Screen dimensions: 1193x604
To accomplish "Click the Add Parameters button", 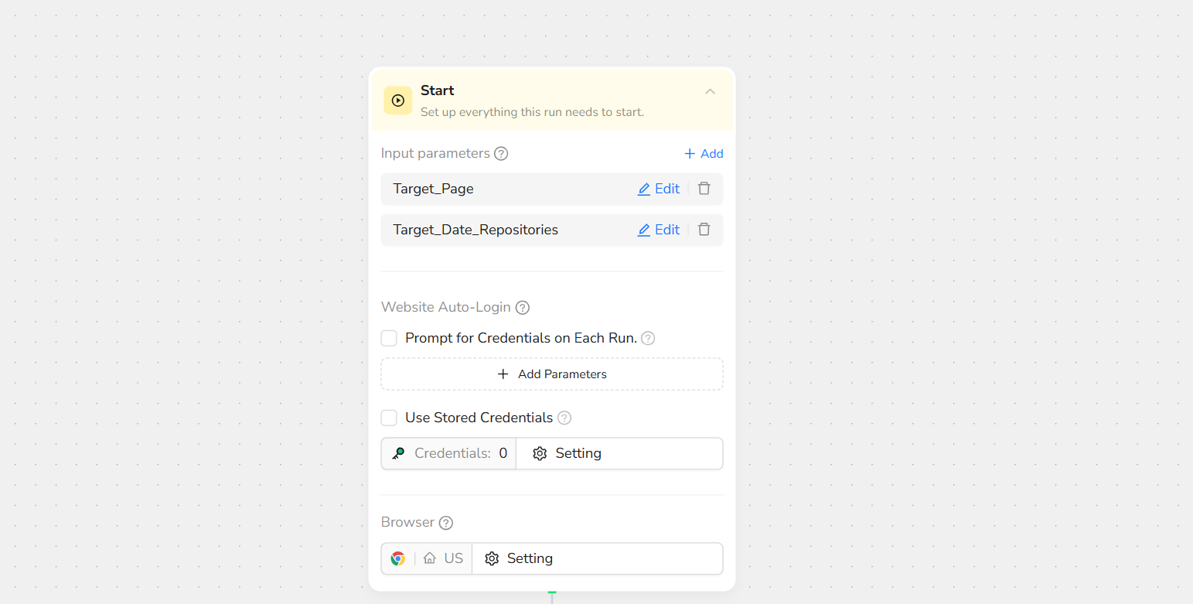I will tap(552, 374).
